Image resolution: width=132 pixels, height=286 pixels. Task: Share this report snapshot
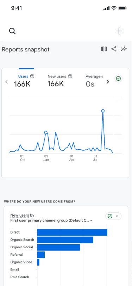(x=114, y=49)
